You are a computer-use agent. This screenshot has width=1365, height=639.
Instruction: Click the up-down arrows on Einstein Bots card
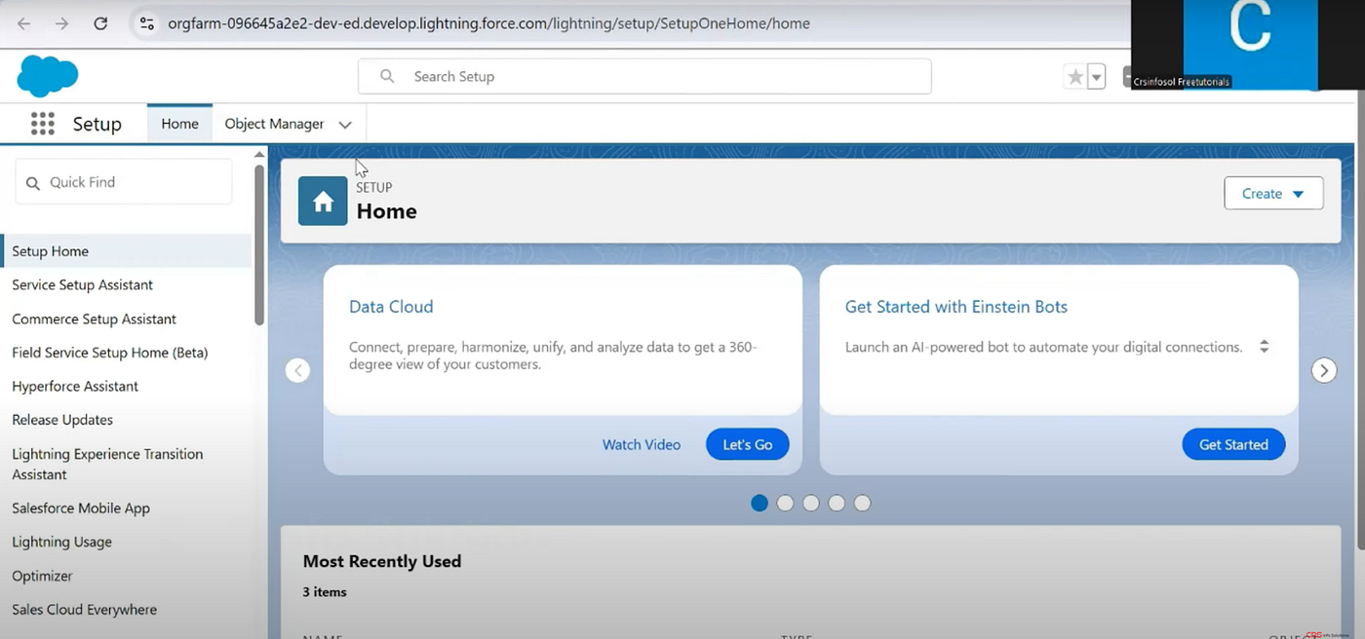(x=1264, y=347)
